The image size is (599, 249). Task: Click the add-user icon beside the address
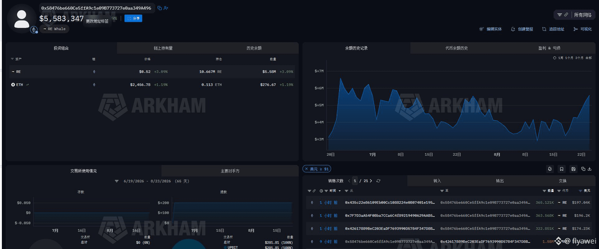(x=166, y=8)
